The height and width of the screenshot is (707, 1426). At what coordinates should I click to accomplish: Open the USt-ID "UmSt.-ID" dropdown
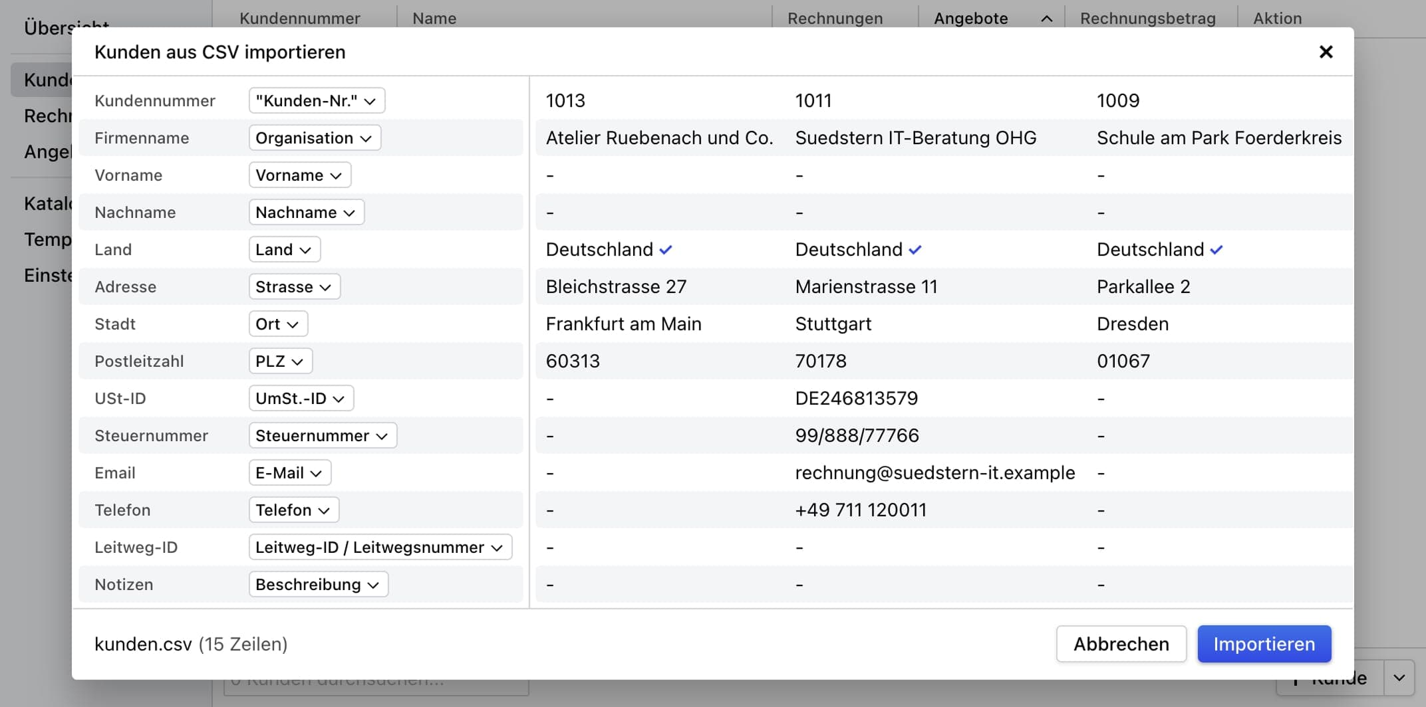(x=301, y=398)
